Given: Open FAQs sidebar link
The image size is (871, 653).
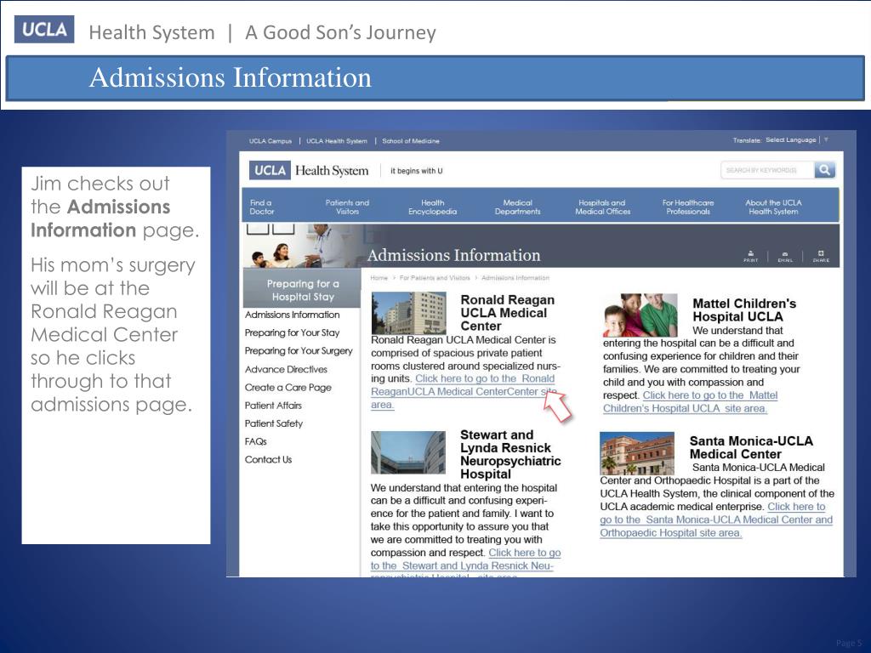Looking at the screenshot, I should tap(255, 441).
